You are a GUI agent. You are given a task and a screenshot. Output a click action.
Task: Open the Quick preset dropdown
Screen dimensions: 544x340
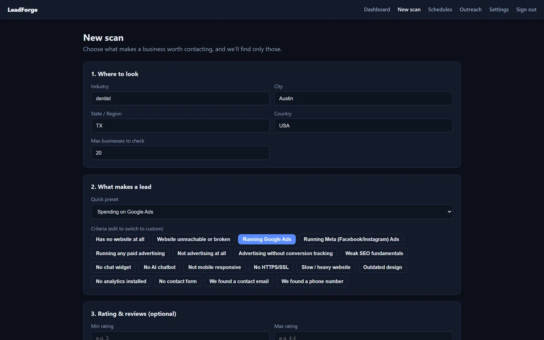tap(272, 212)
